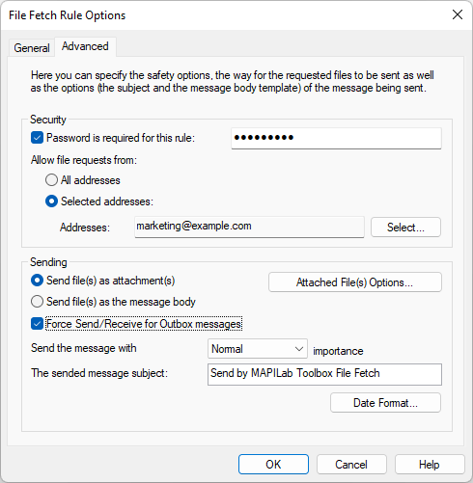Choose Selected addresses radio option
Image resolution: width=473 pixels, height=483 pixels.
pyautogui.click(x=51, y=201)
